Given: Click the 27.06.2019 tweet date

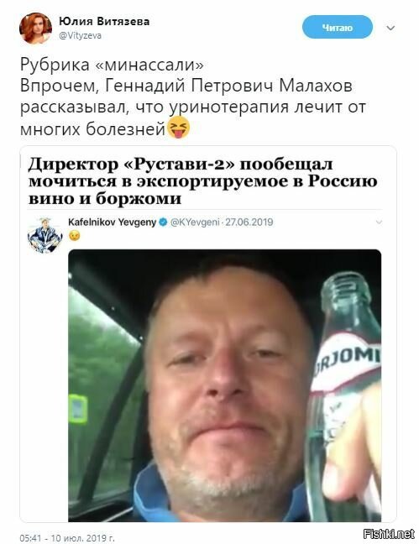Looking at the screenshot, I should click(249, 222).
